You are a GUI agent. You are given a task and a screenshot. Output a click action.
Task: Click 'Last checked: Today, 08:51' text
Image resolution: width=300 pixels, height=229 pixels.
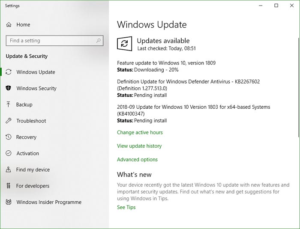(x=166, y=48)
